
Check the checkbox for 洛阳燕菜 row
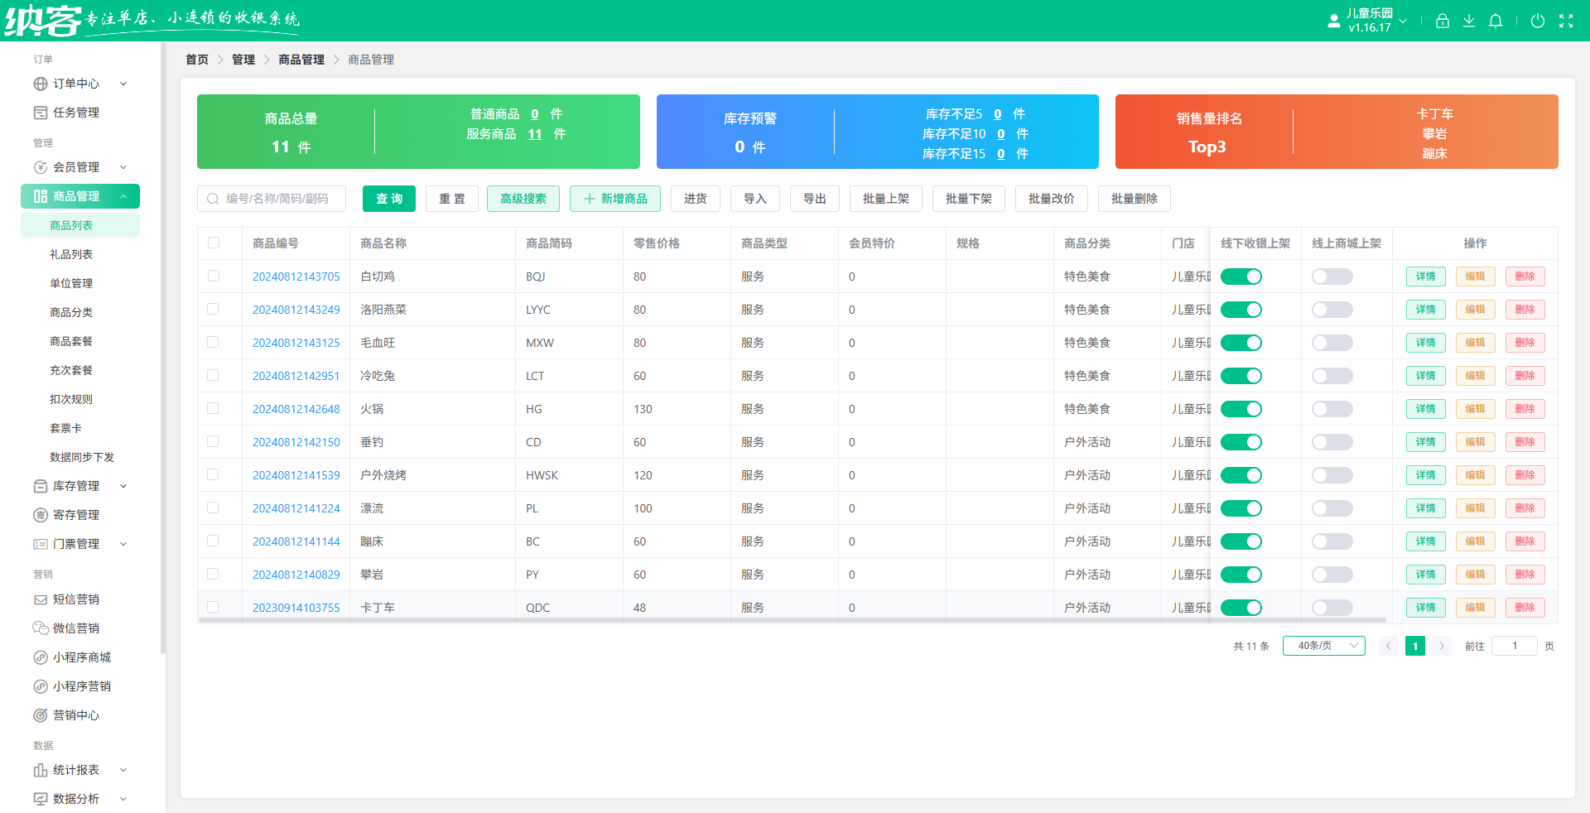(214, 310)
